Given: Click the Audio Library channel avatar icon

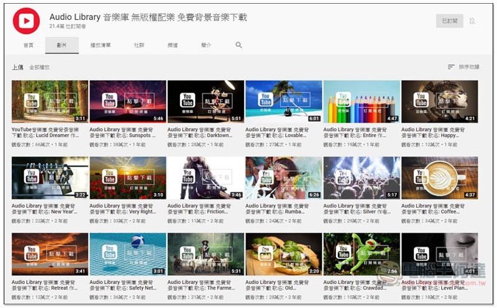Looking at the screenshot, I should 26,20.
